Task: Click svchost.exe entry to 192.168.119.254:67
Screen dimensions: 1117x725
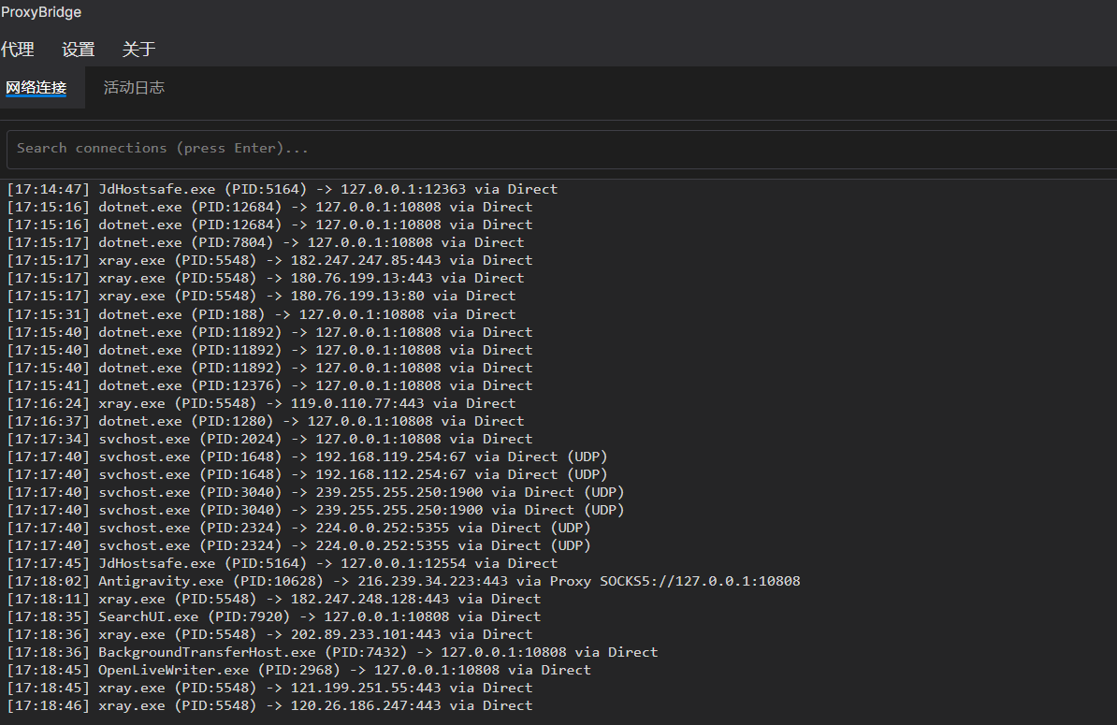Action: (x=307, y=457)
